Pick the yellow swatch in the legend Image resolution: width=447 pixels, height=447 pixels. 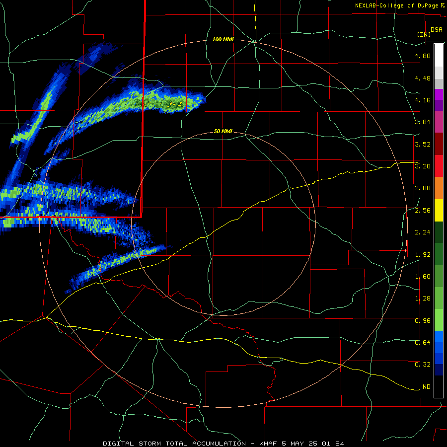tap(439, 210)
